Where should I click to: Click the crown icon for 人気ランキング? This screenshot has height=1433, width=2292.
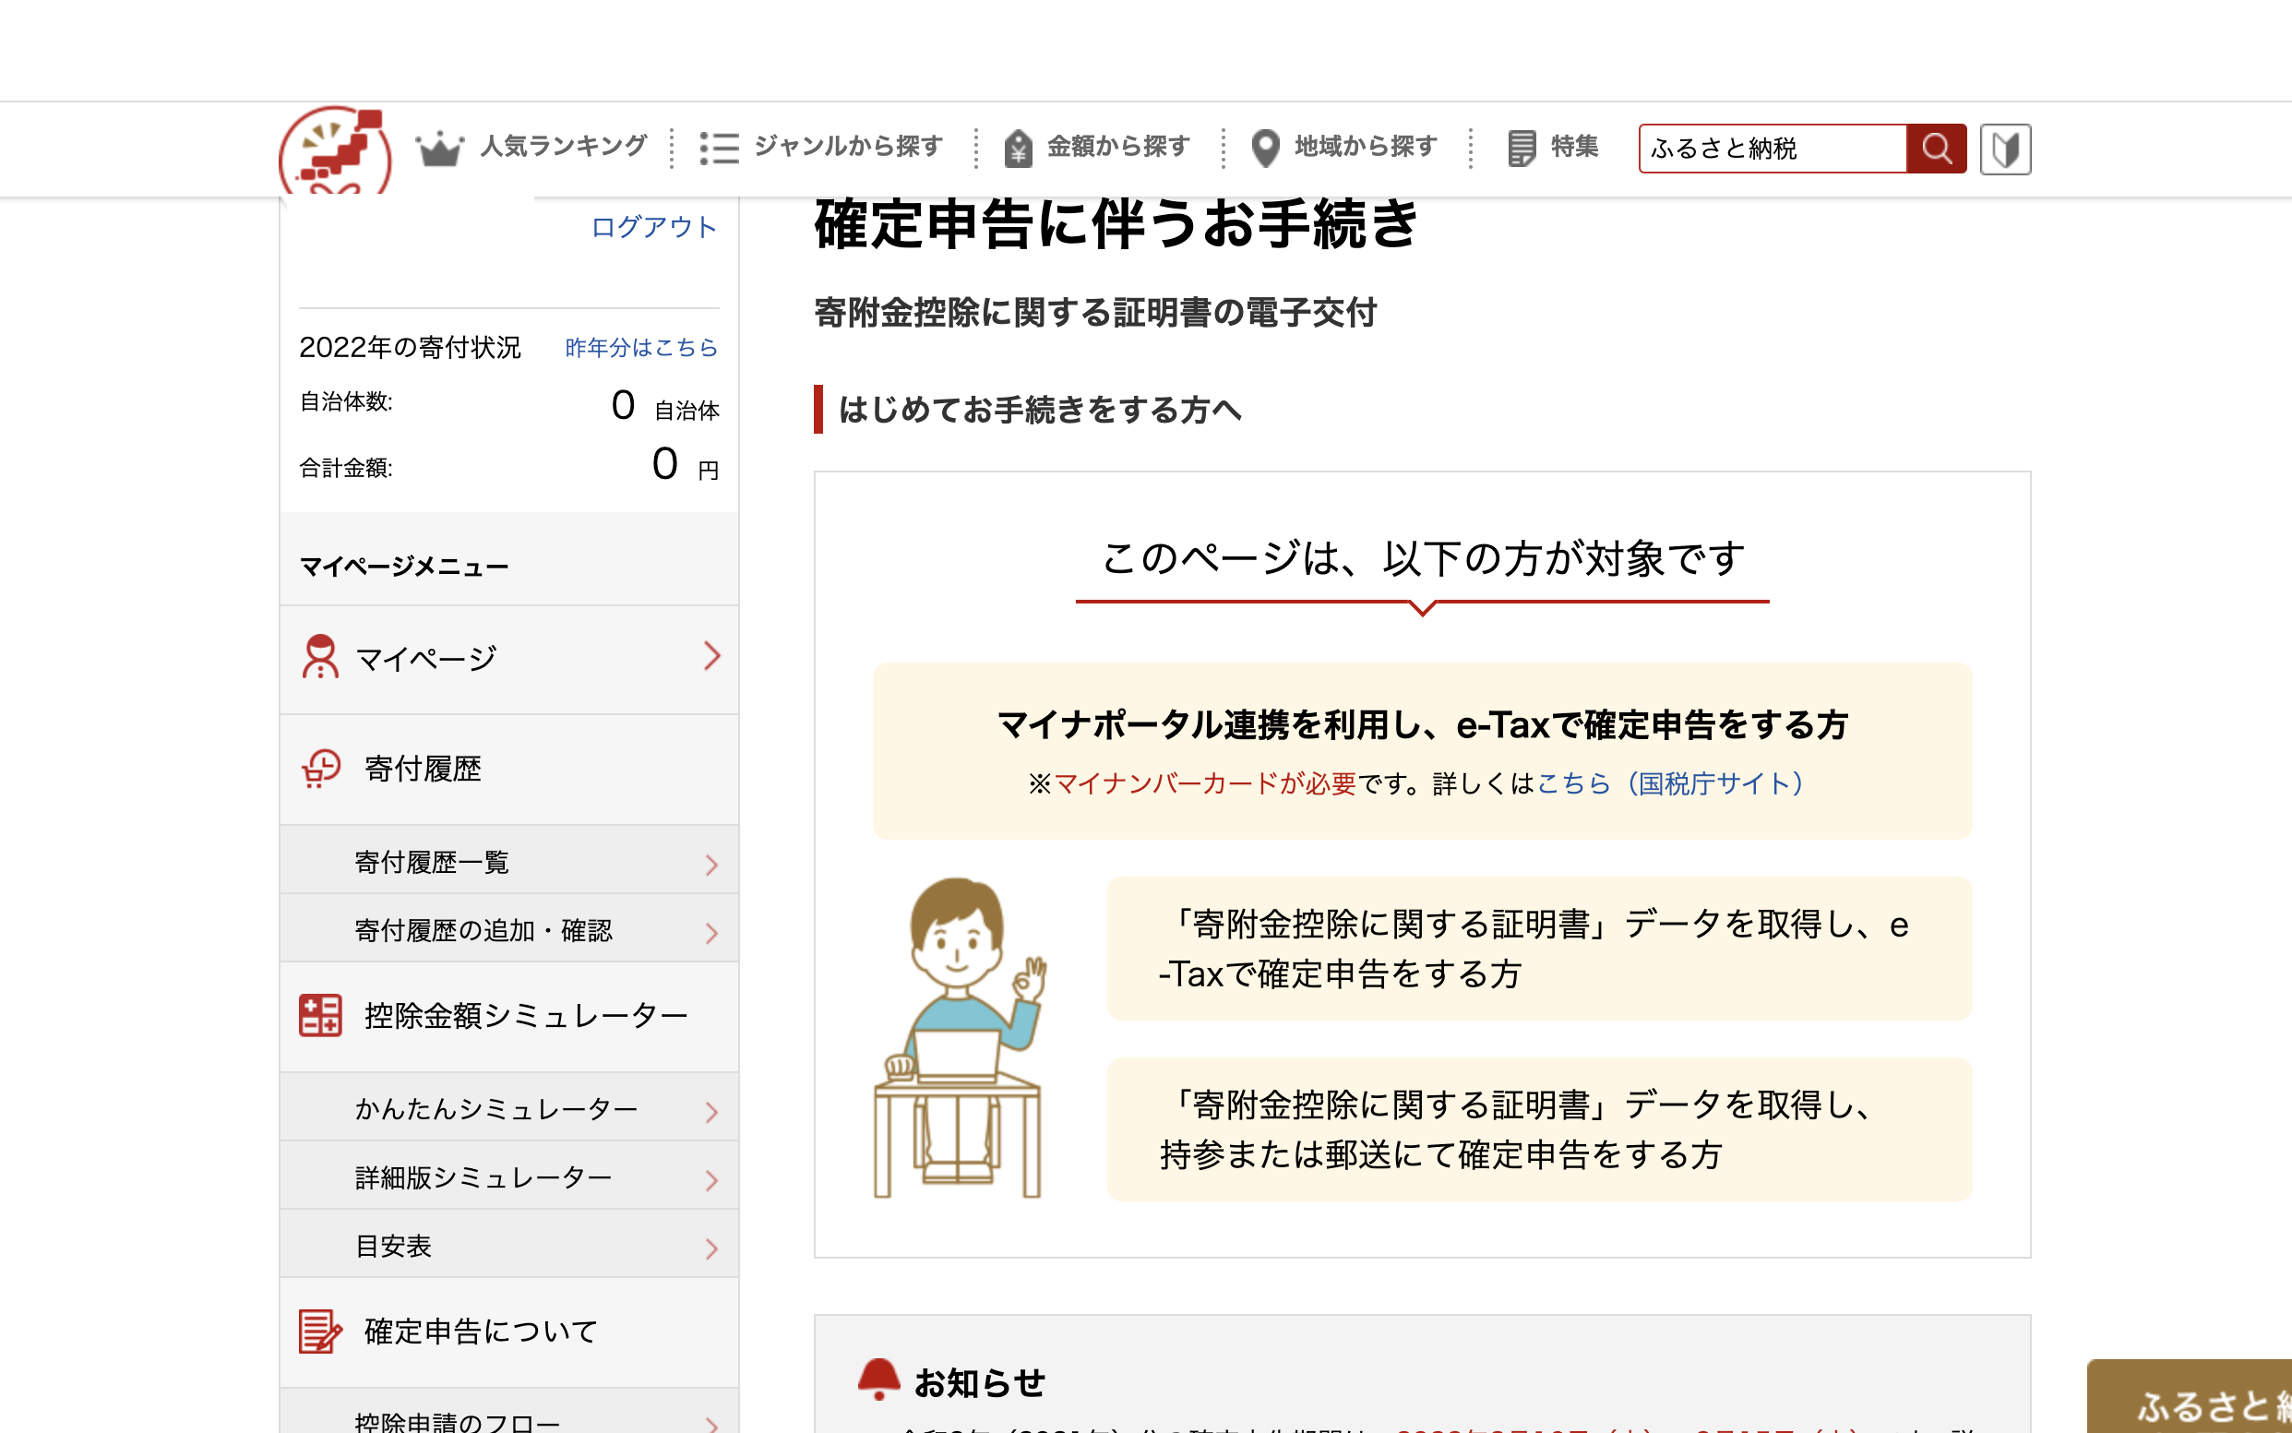click(438, 148)
